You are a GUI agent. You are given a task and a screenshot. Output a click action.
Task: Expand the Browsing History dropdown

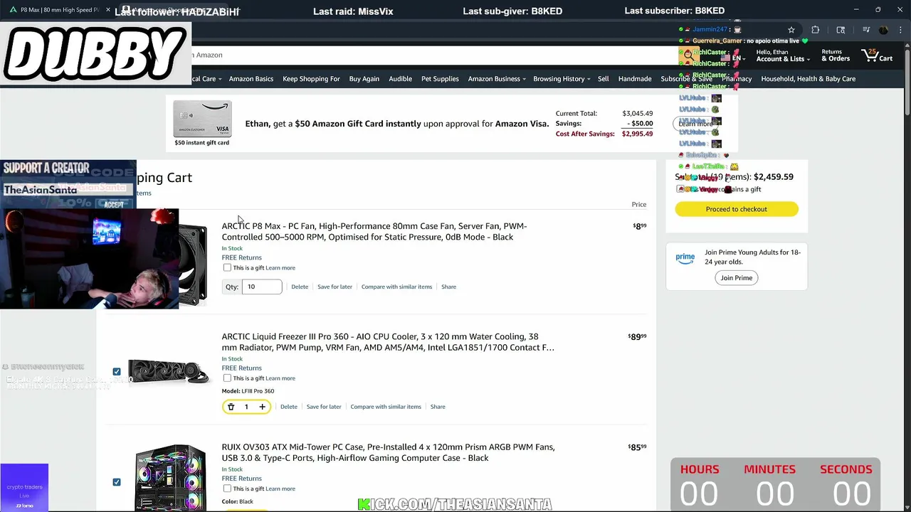point(562,79)
